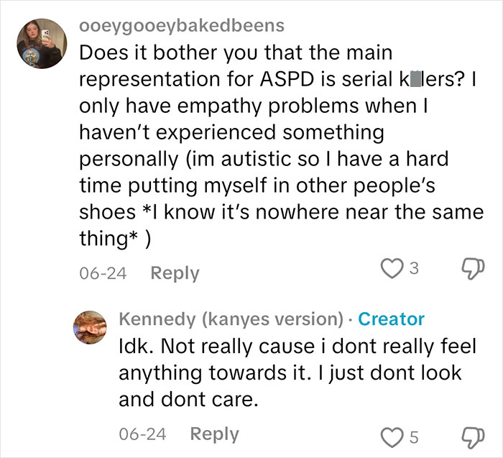
Task: Open ooeygooeybakedbeens profile picture
Action: (42, 45)
